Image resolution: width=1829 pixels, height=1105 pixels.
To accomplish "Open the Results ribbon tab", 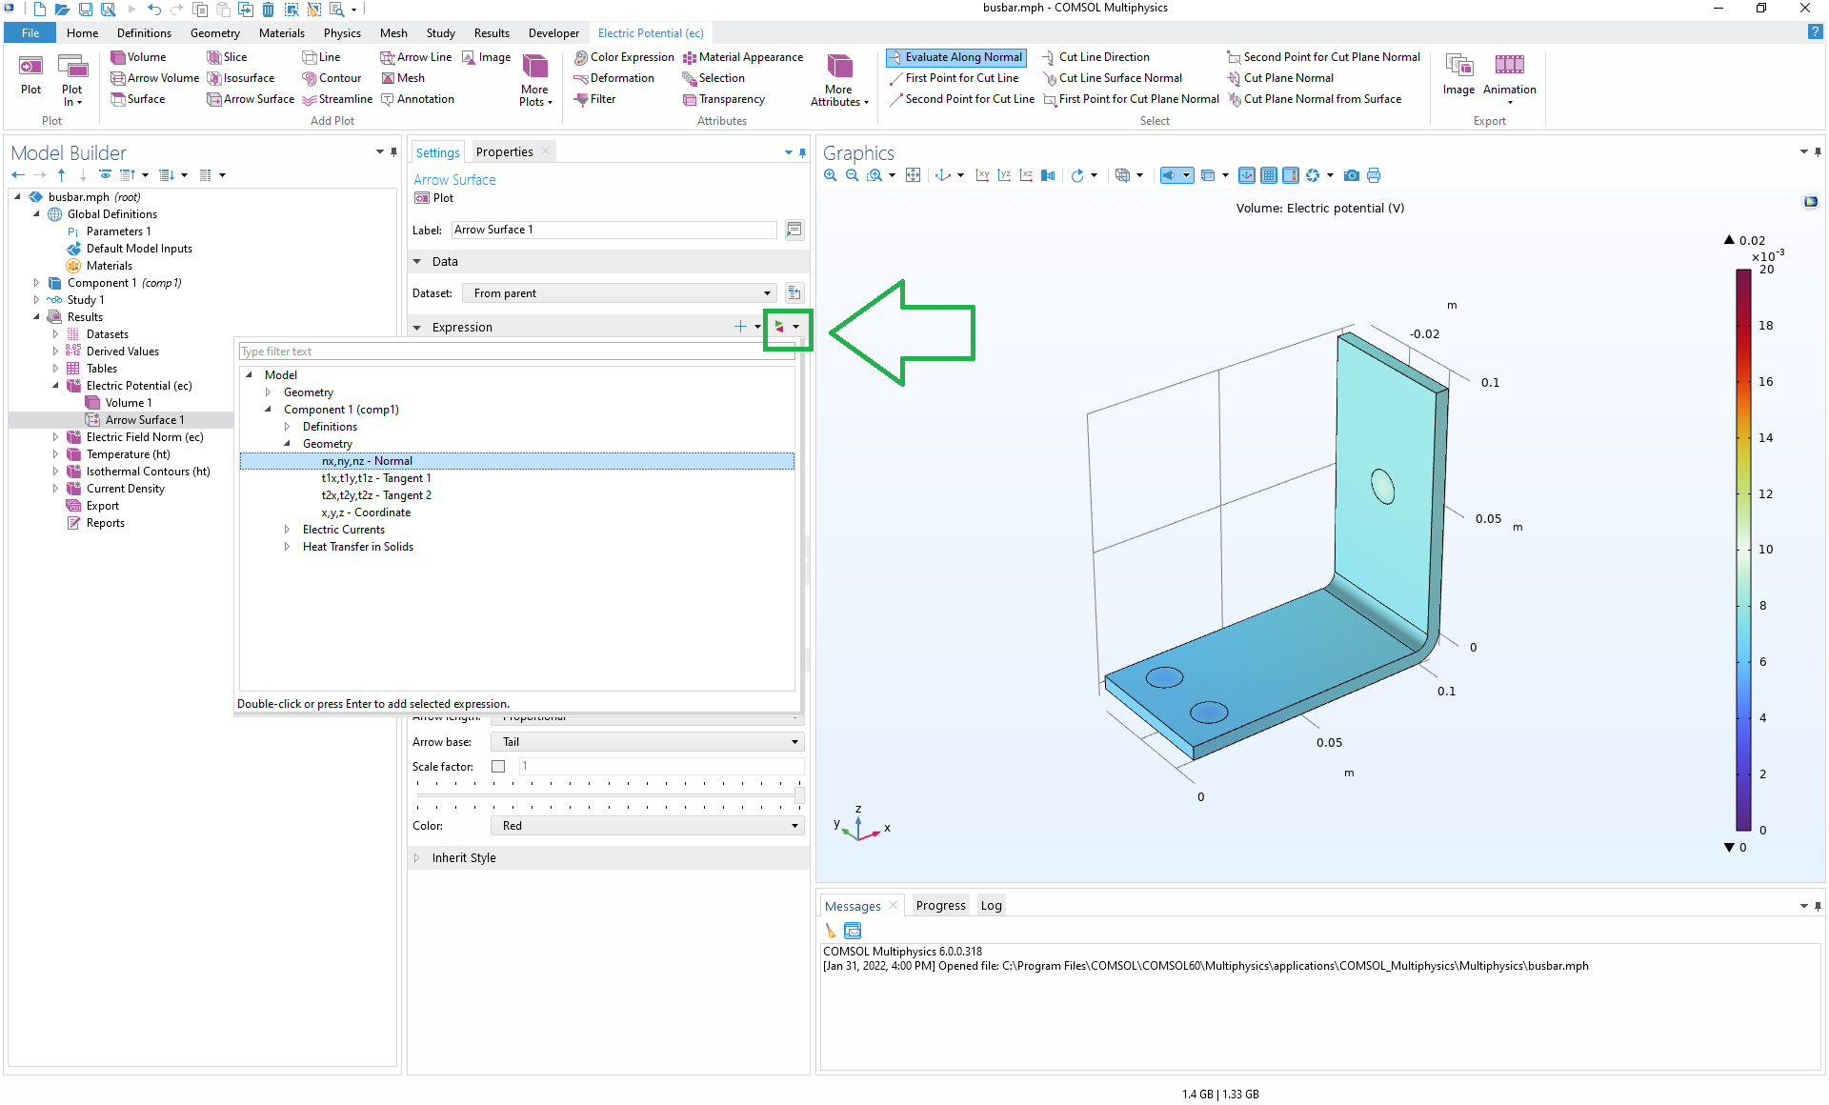I will tap(492, 33).
